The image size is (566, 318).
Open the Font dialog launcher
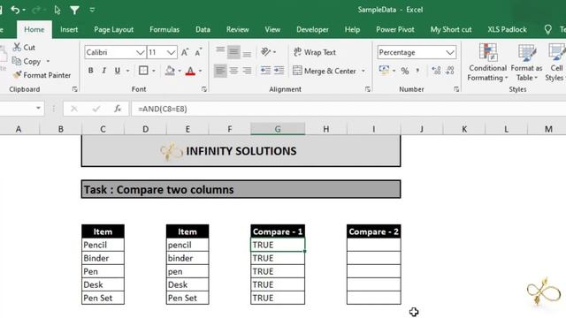click(204, 89)
